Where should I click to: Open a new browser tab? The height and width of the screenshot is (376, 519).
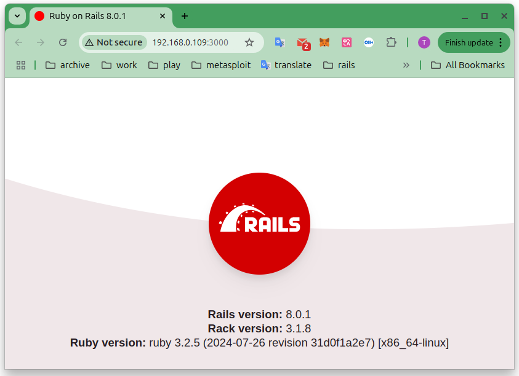tap(185, 16)
